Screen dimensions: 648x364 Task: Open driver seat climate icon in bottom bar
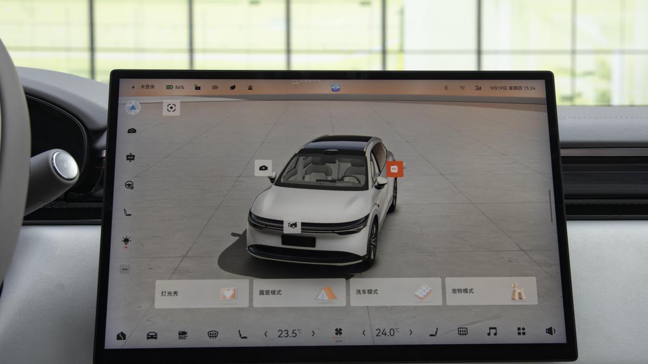coord(243,334)
